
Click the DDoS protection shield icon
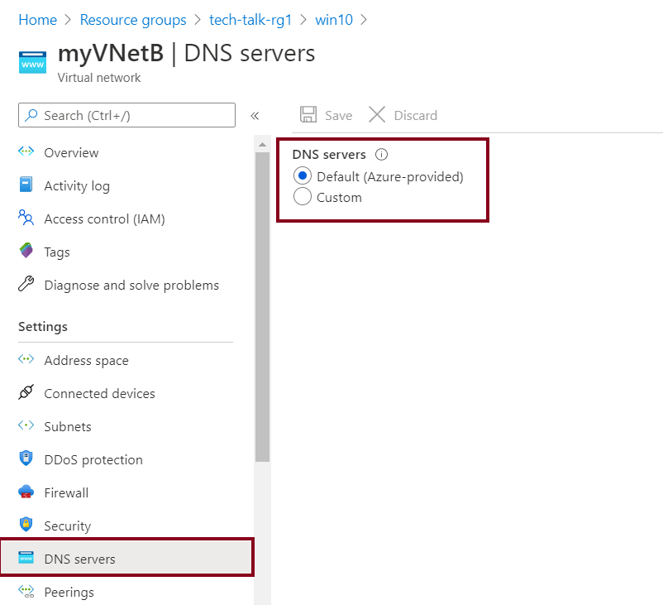(x=26, y=459)
